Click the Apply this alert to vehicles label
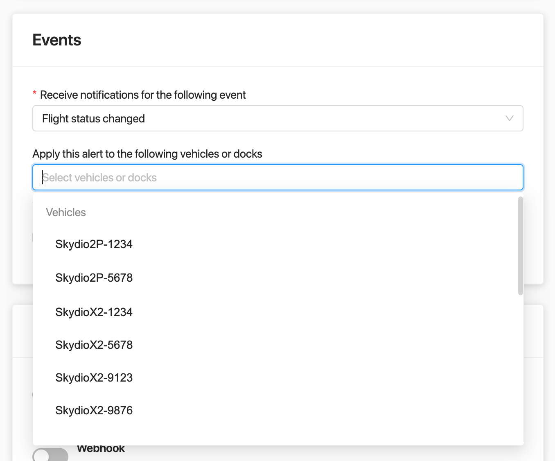The image size is (555, 461). tap(147, 154)
